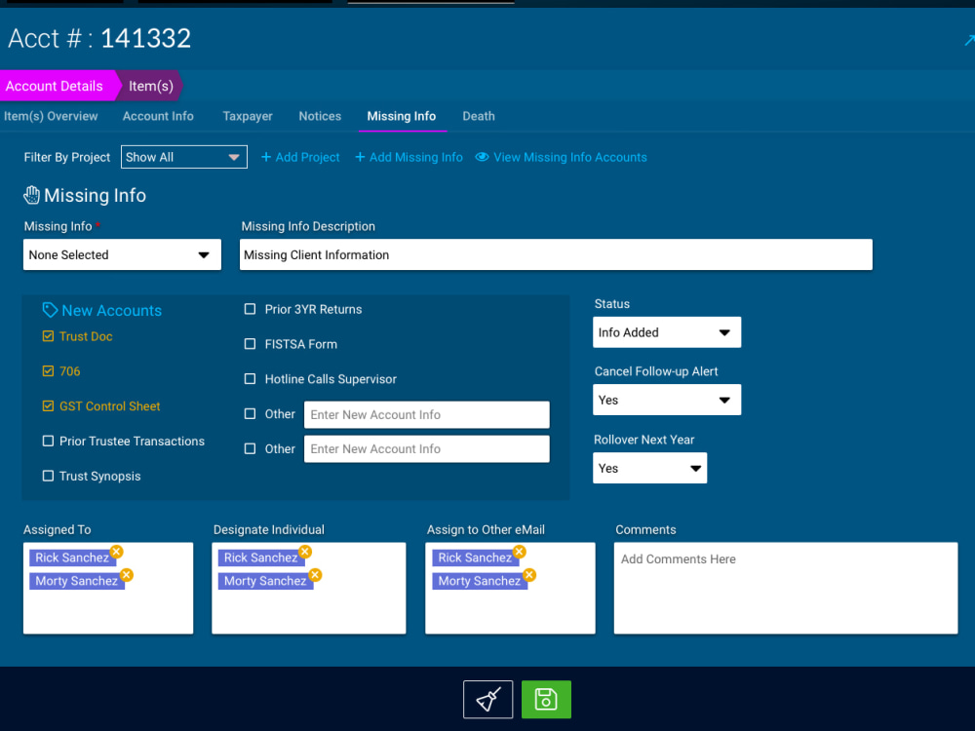The height and width of the screenshot is (731, 975).
Task: Remove Morty Sanchez from Designate Individual
Action: pyautogui.click(x=315, y=574)
